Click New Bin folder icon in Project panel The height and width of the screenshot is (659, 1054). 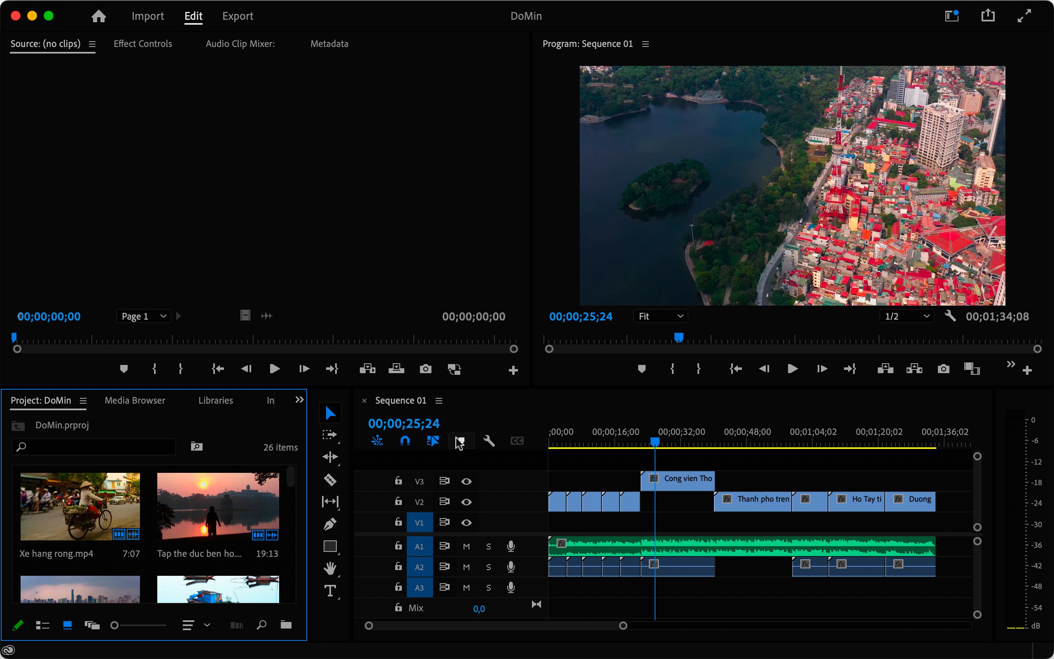point(286,625)
